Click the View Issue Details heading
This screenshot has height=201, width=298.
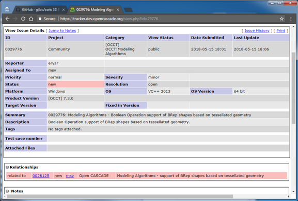coord(25,31)
